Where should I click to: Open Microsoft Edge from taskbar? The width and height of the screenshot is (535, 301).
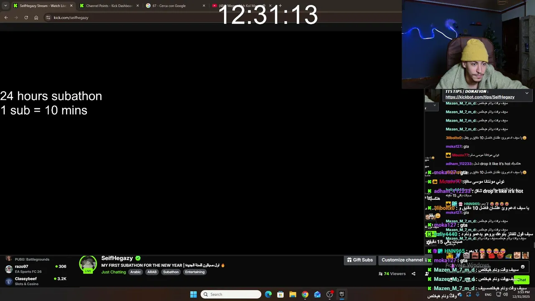268,294
